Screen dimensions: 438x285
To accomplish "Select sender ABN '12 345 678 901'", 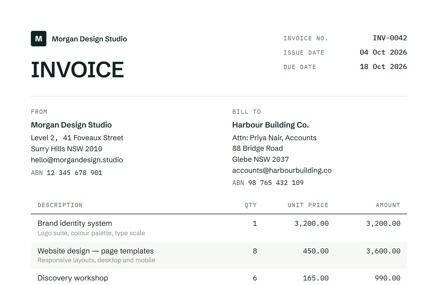I will coord(74,173).
